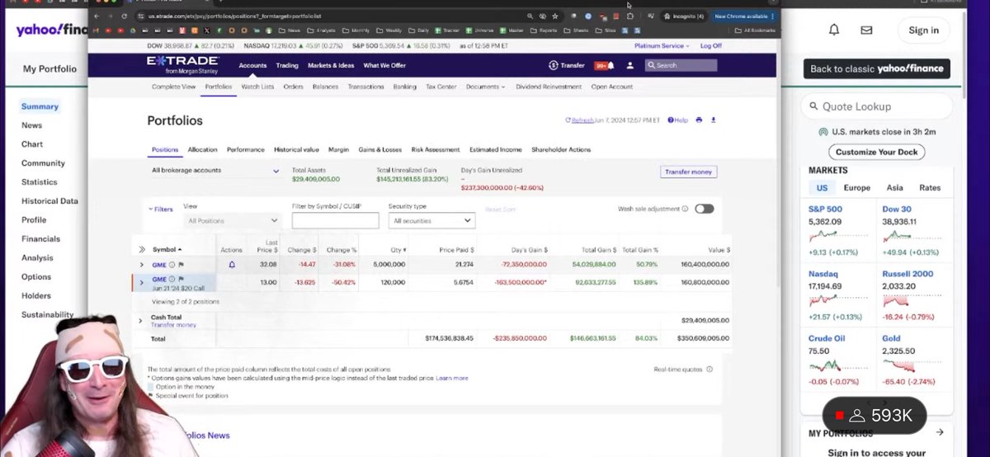This screenshot has height=457, width=990.
Task: Click the Transfer money link under Cash Total
Action: 173,325
